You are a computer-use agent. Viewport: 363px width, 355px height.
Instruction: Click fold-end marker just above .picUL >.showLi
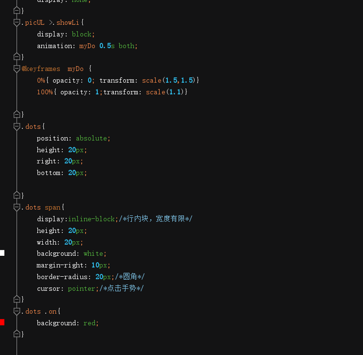click(17, 10)
